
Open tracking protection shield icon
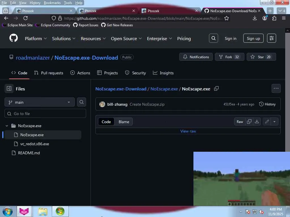(x=54, y=18)
